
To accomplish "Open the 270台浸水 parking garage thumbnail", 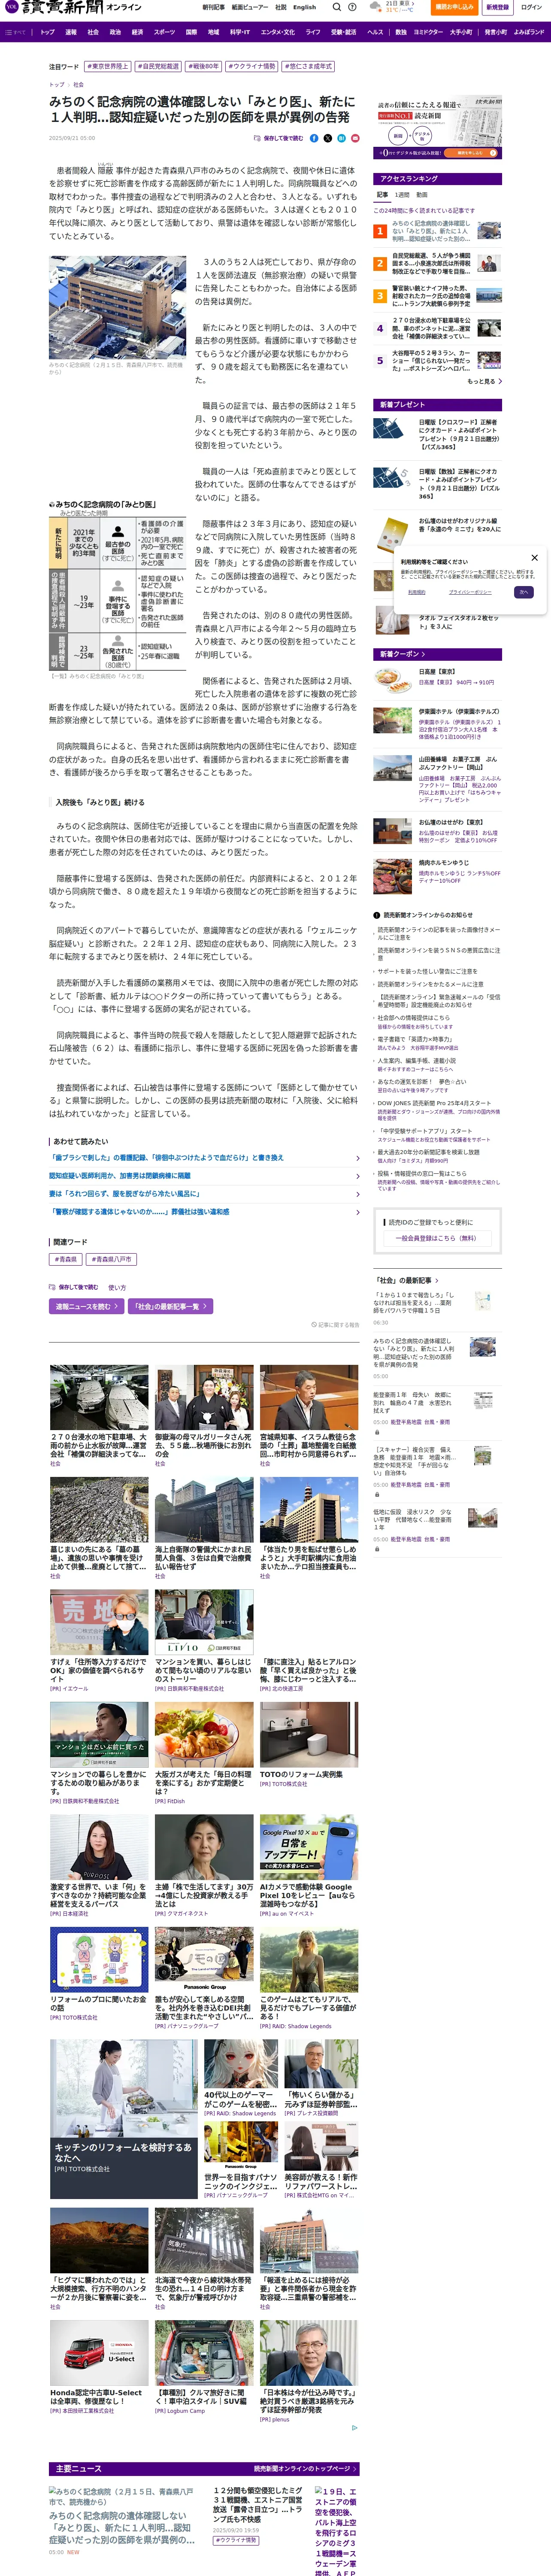I will pos(99,1398).
